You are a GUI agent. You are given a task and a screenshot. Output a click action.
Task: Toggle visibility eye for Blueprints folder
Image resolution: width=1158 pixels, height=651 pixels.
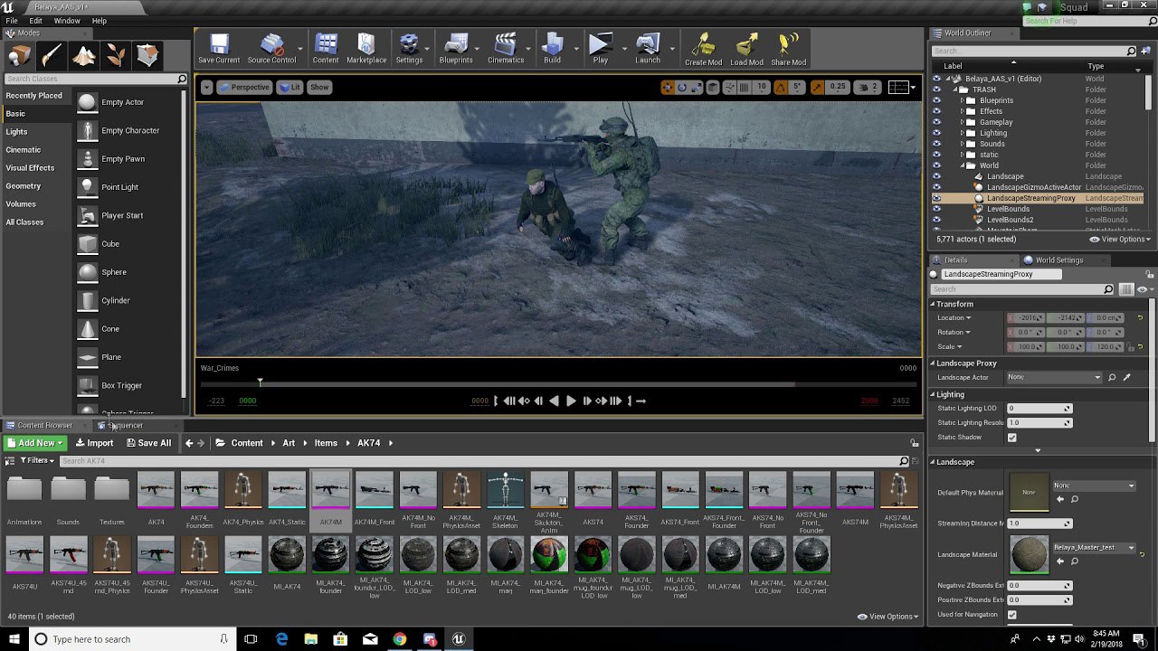coord(936,100)
